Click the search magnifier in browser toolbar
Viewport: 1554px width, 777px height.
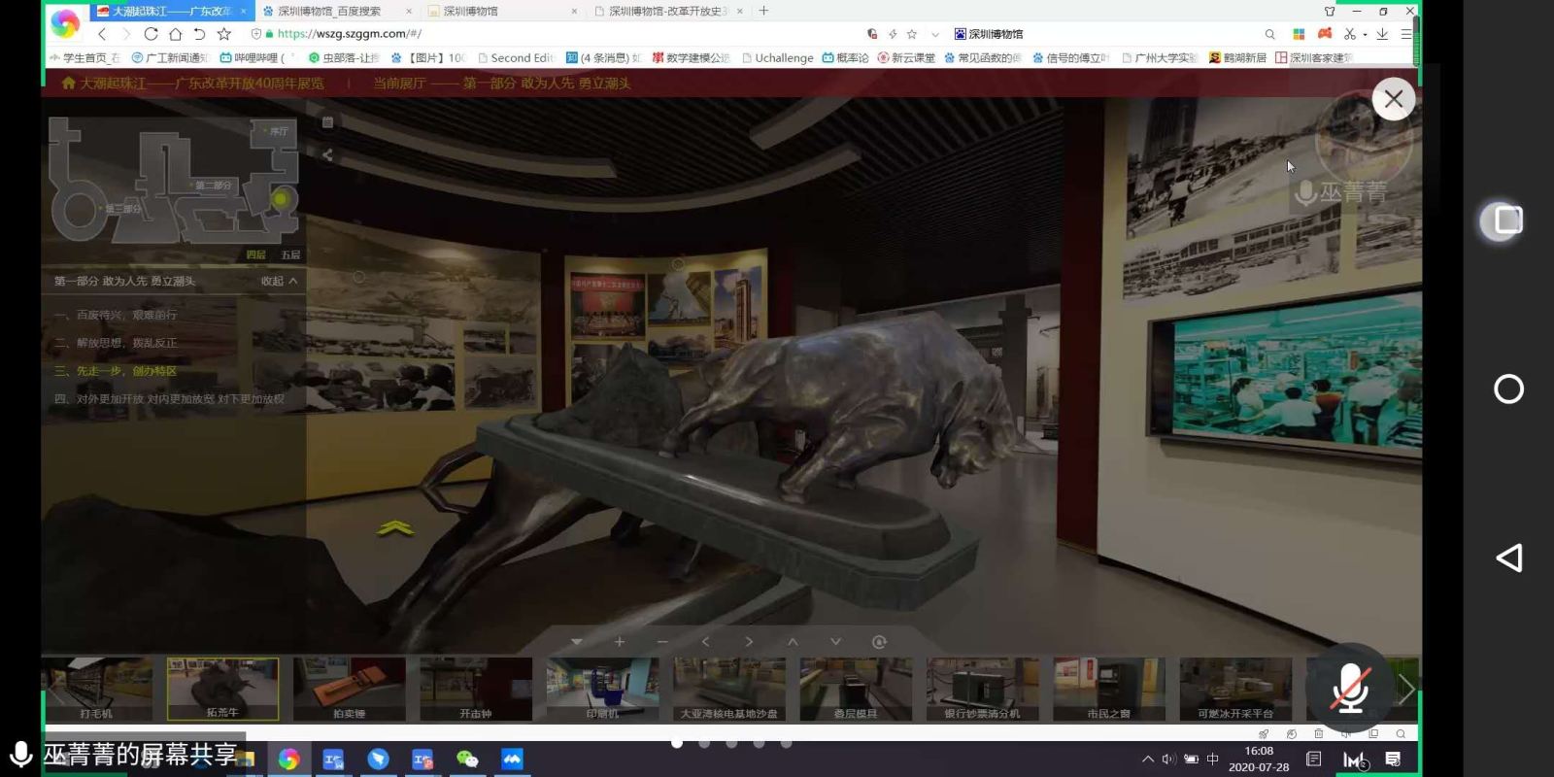click(x=1269, y=34)
